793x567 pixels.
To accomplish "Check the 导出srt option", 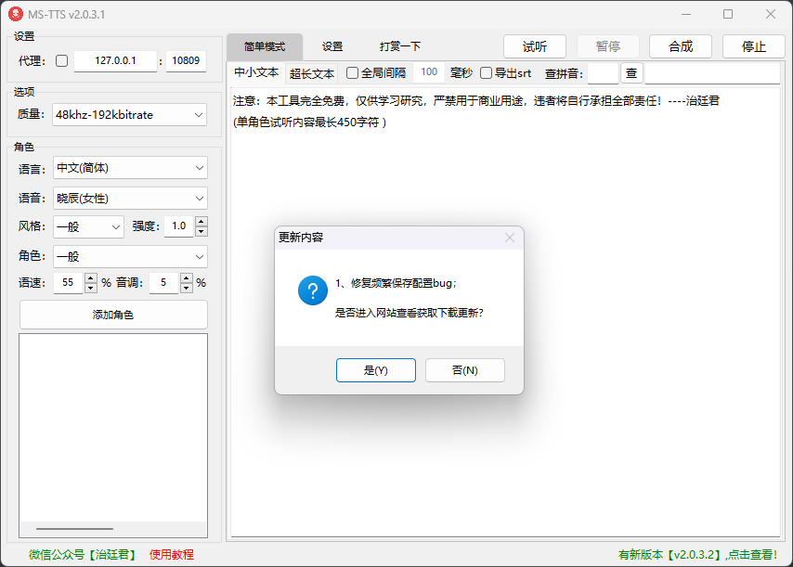I will click(x=486, y=72).
